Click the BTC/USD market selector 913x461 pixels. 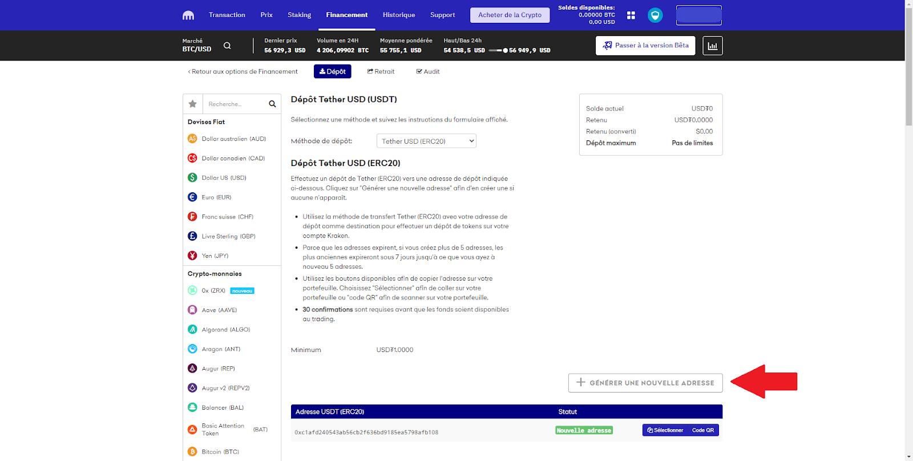pos(197,46)
